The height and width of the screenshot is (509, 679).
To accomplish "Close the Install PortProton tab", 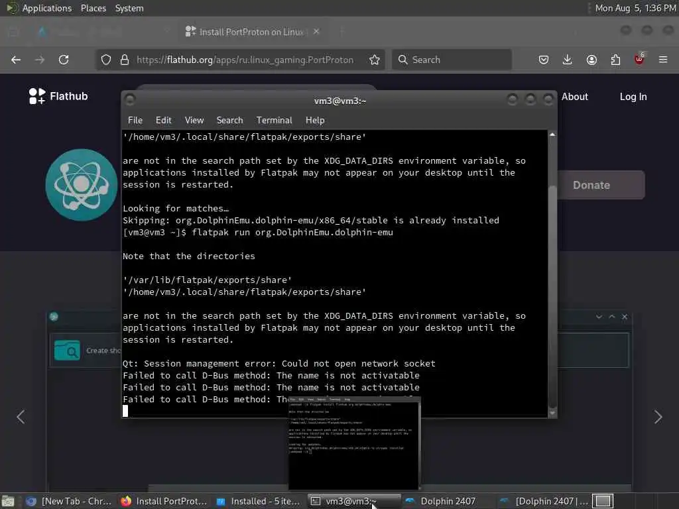I will (x=316, y=32).
